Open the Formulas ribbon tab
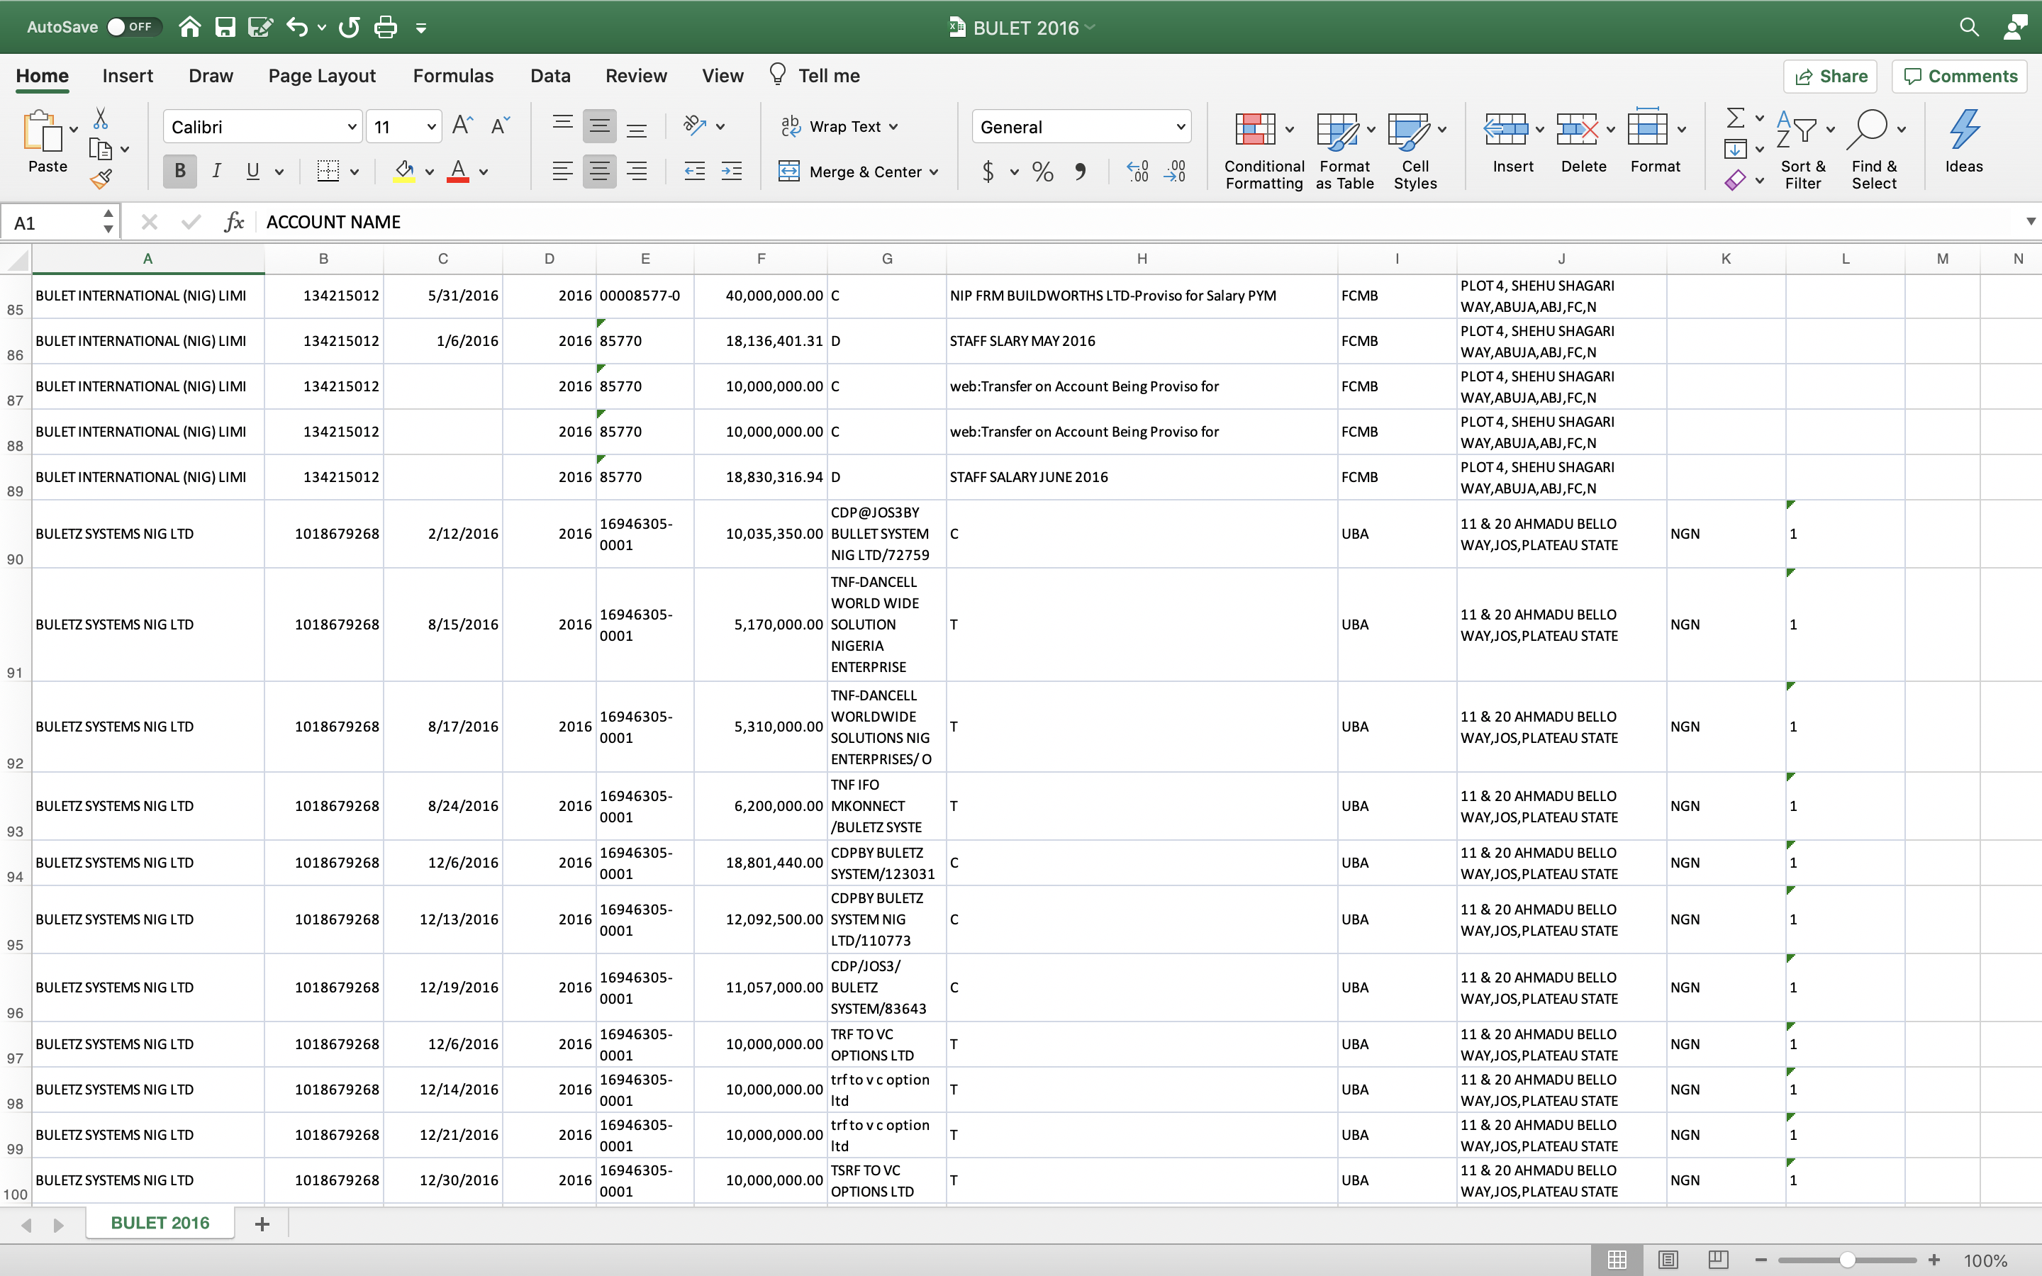2042x1276 pixels. point(453,76)
